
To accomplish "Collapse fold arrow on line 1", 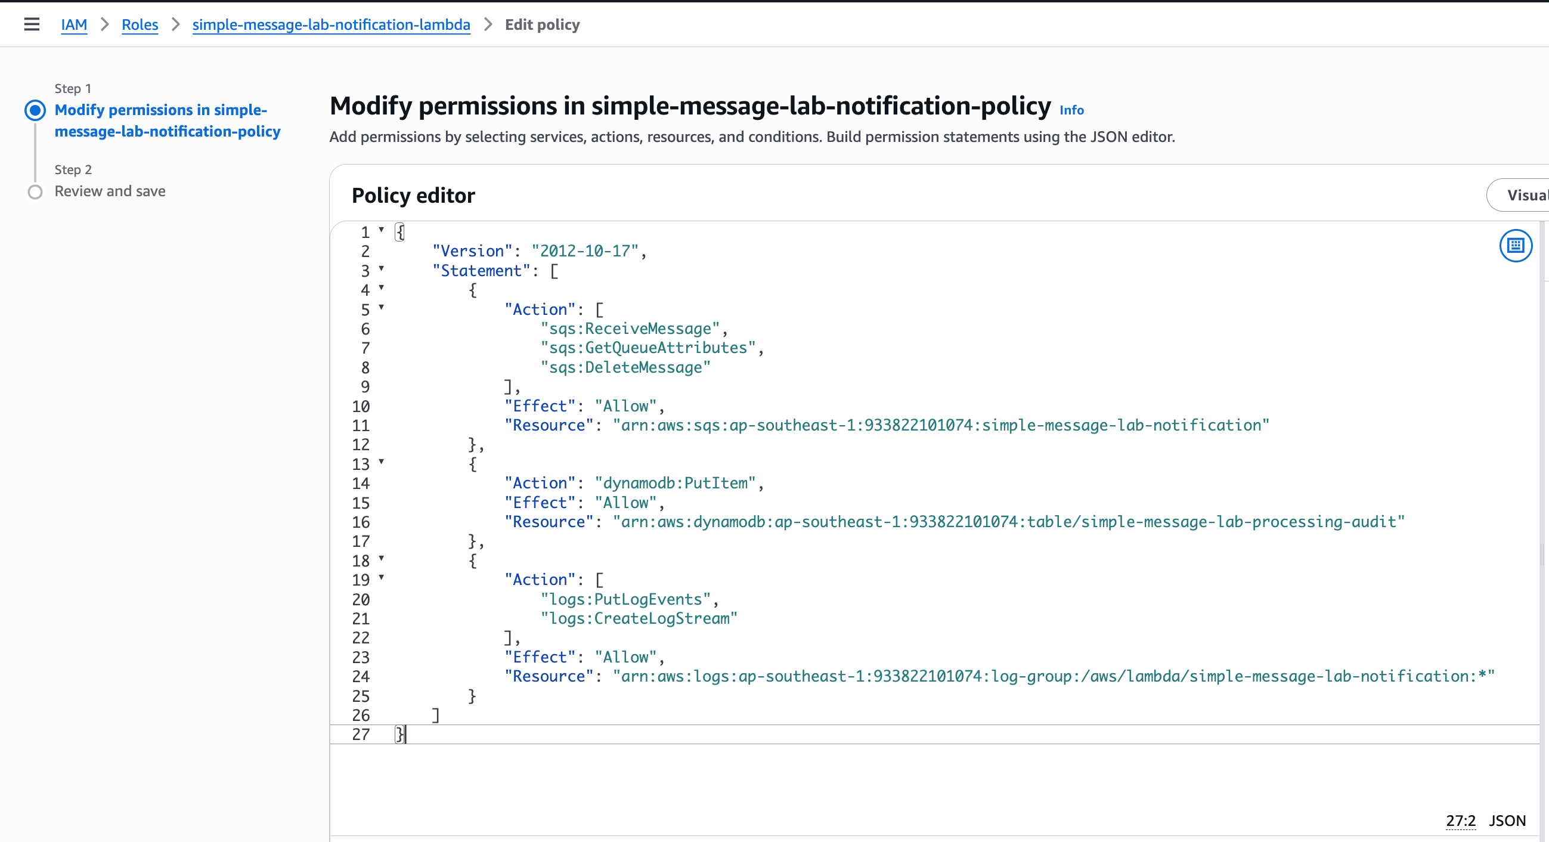I will click(381, 230).
